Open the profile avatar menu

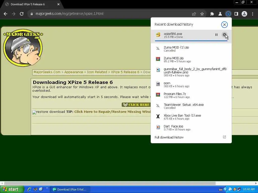[244, 14]
